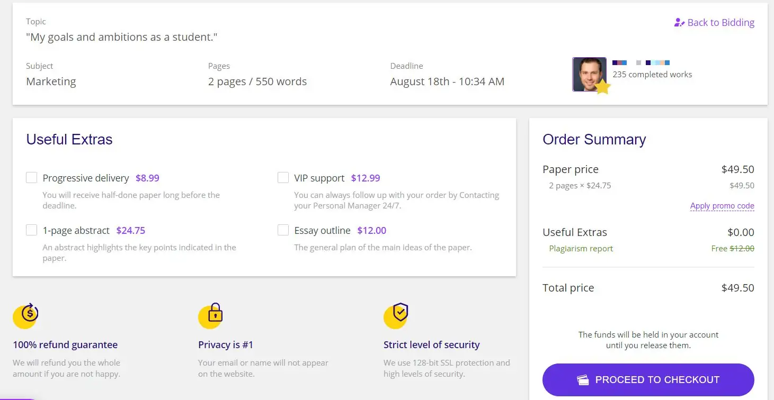
Task: Click Proceed to Checkout
Action: click(648, 379)
